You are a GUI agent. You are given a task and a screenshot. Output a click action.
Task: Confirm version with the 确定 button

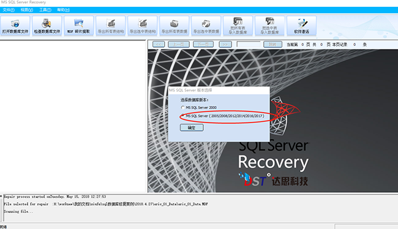tap(192, 127)
